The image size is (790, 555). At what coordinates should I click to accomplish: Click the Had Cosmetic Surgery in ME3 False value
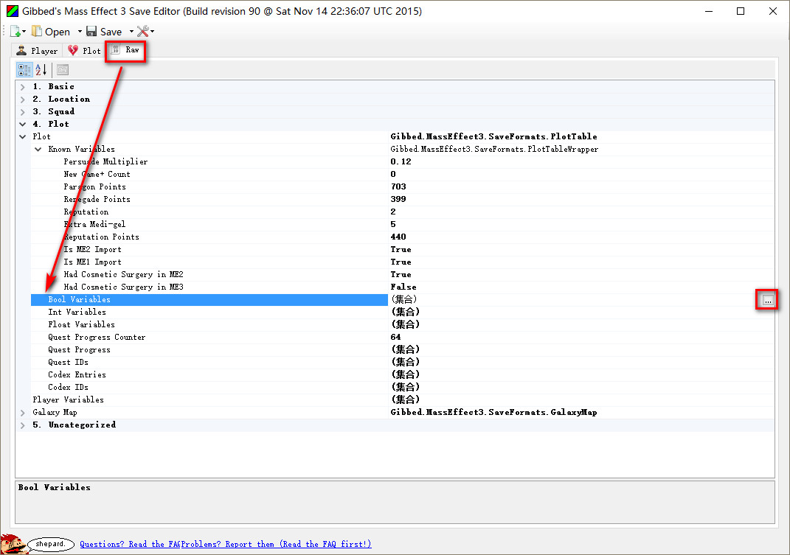tap(403, 287)
